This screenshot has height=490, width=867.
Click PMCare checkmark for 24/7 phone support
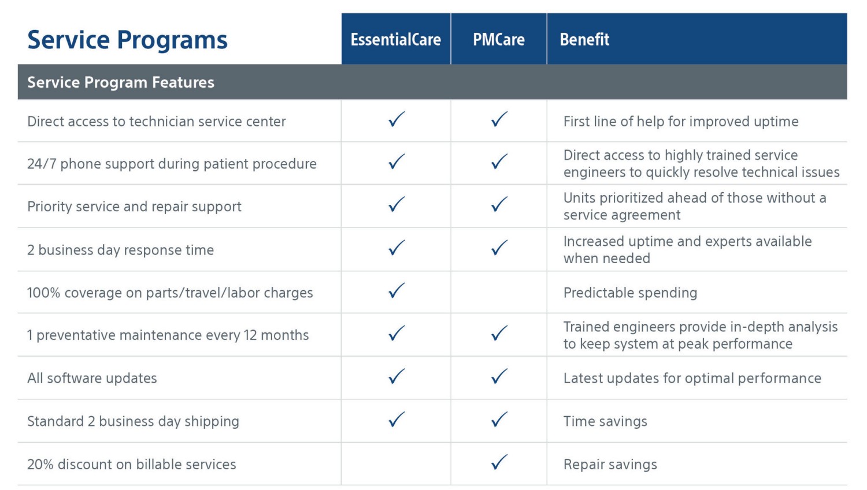(499, 162)
